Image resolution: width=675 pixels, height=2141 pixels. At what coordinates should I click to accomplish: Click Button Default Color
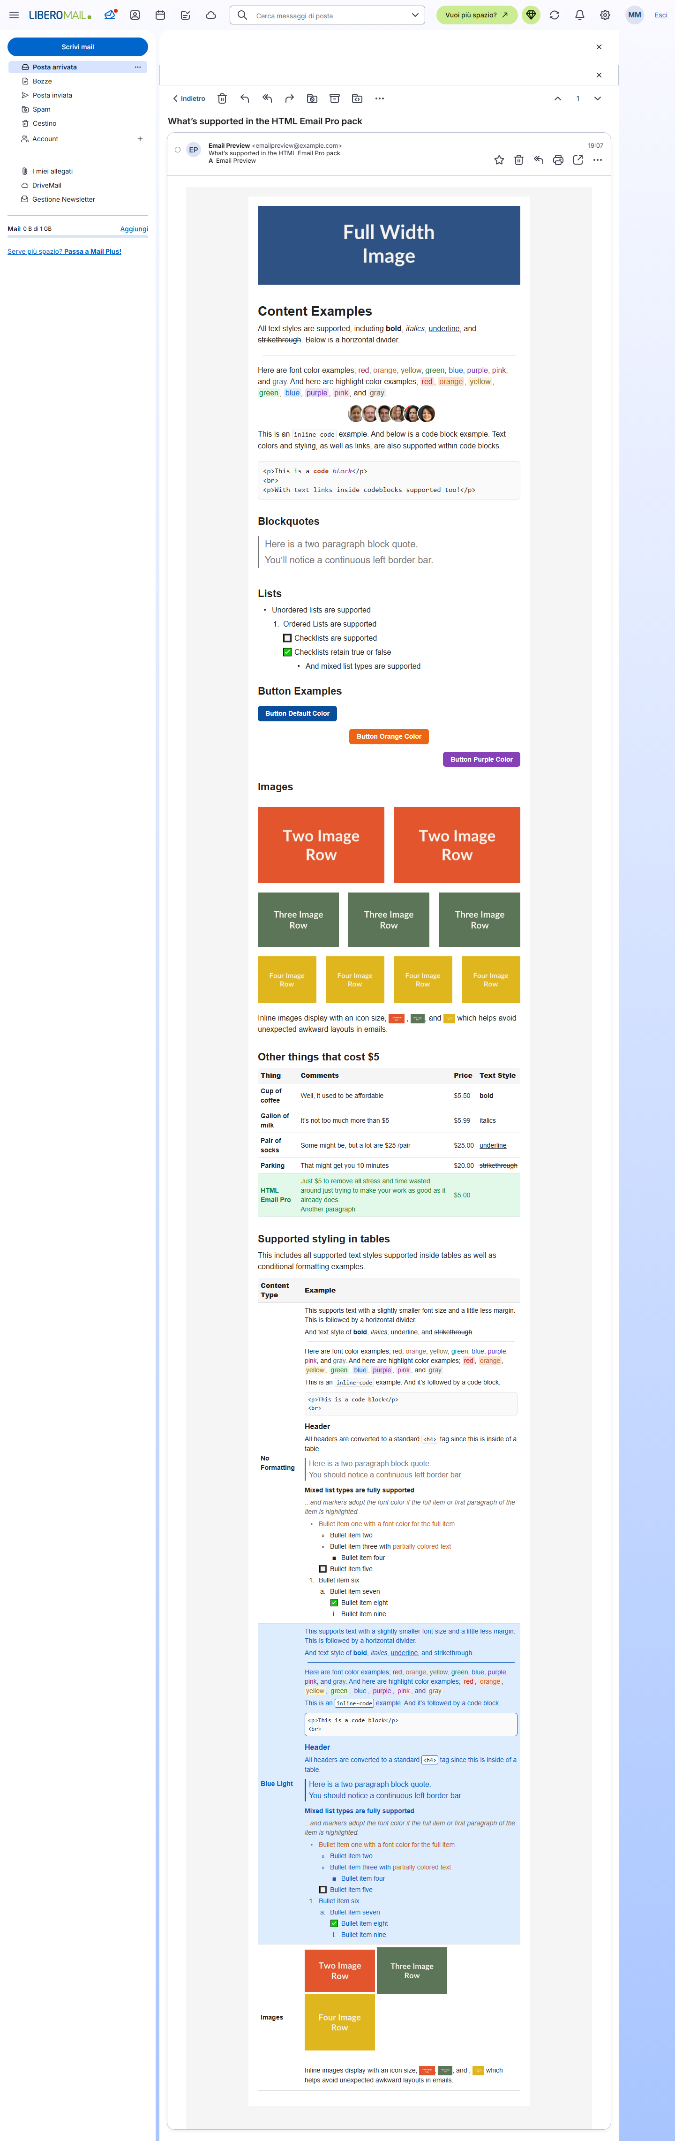click(297, 713)
